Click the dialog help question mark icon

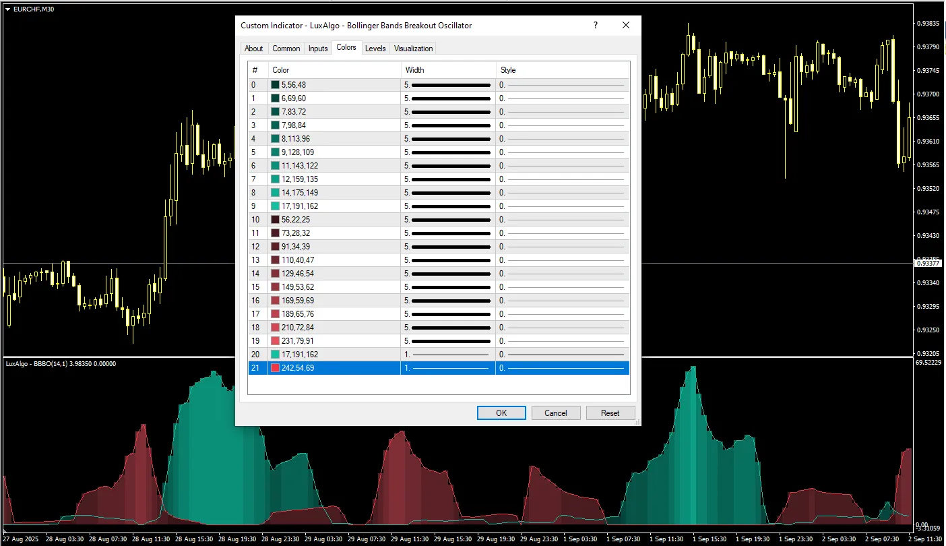pyautogui.click(x=595, y=25)
